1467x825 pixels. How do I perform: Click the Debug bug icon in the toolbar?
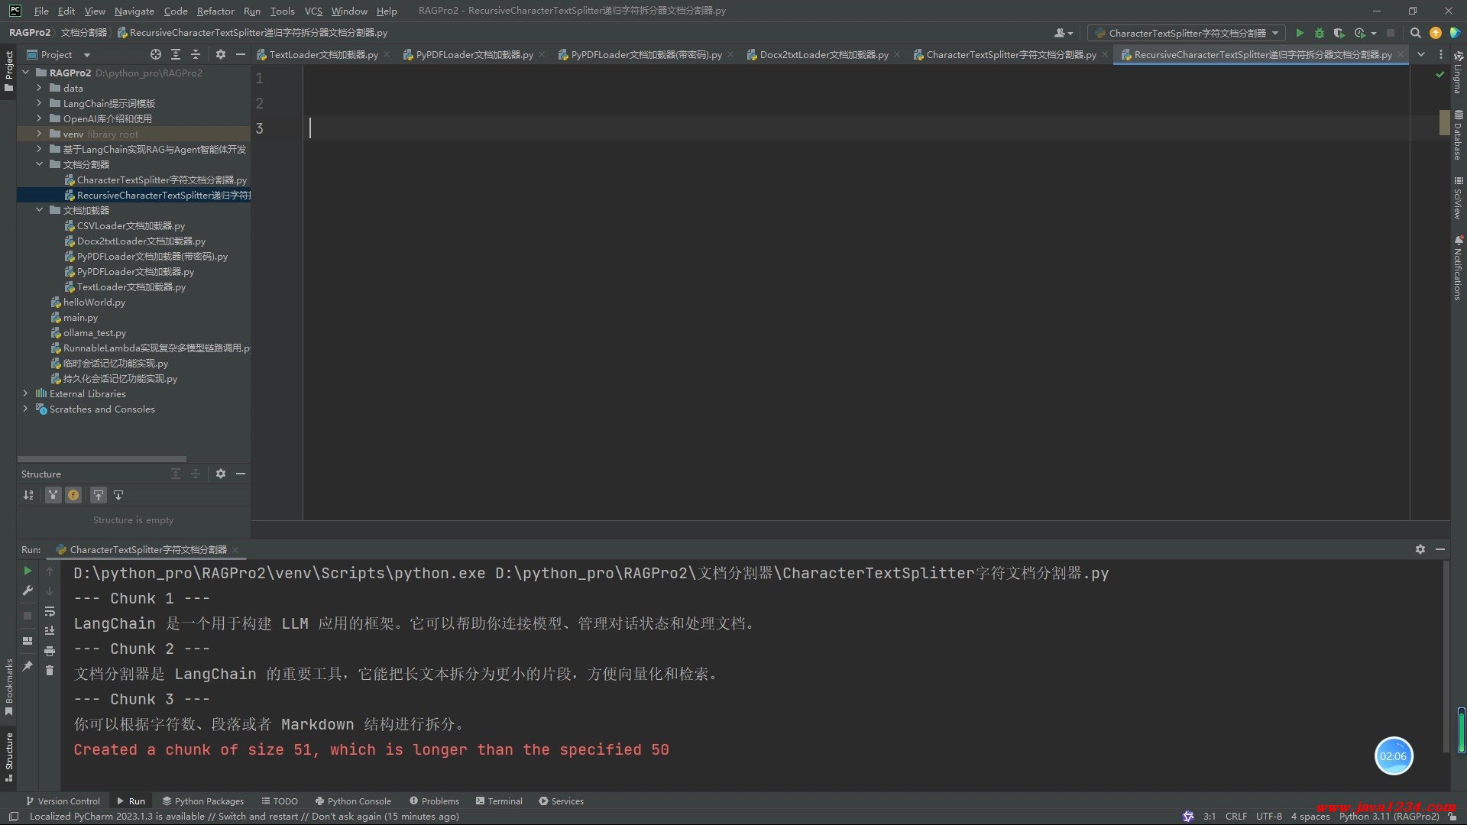(x=1319, y=33)
